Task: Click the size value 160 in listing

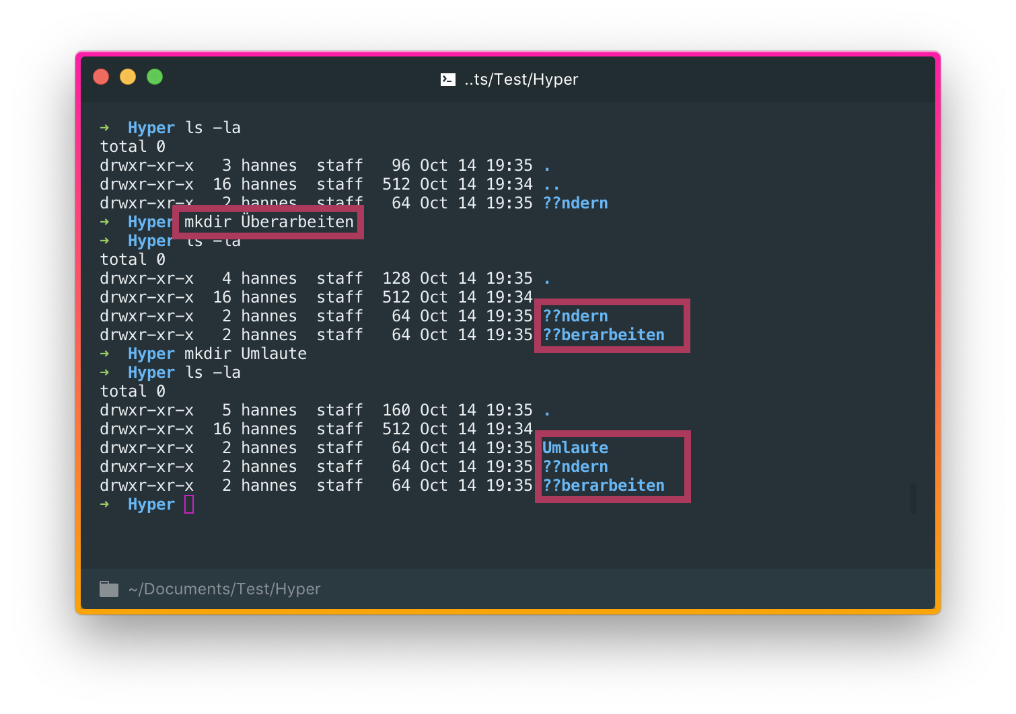Action: pyautogui.click(x=396, y=410)
